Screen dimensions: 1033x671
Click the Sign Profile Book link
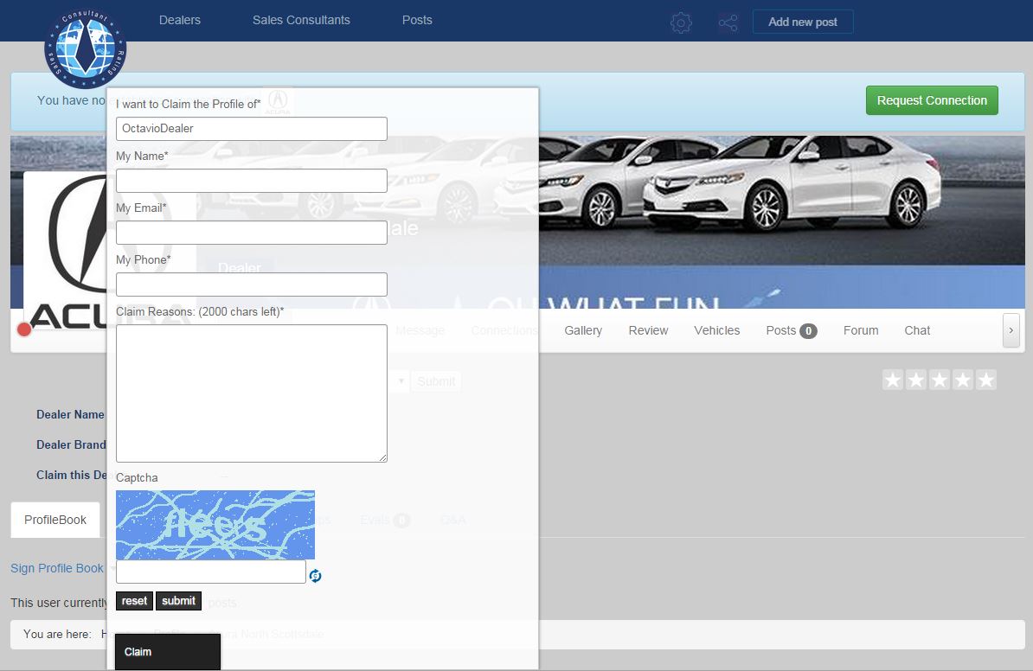(56, 568)
